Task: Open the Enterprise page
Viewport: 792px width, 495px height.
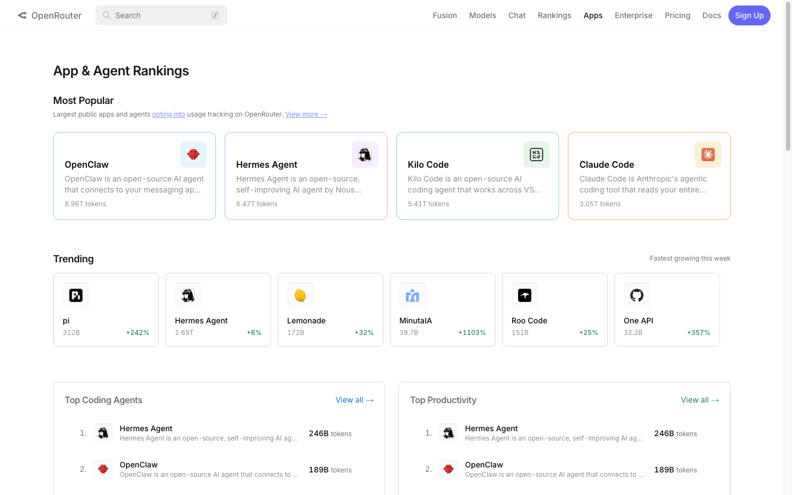Action: tap(634, 15)
